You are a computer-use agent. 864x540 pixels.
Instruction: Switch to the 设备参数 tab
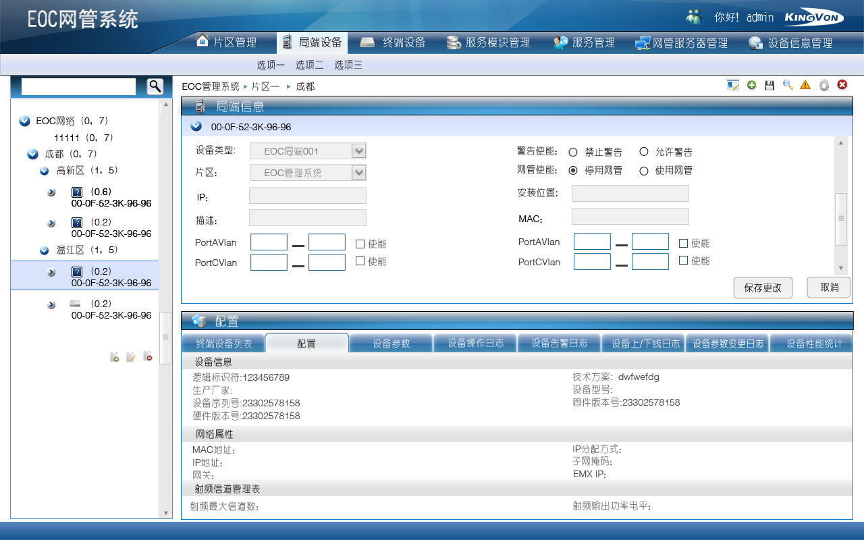[x=391, y=343]
